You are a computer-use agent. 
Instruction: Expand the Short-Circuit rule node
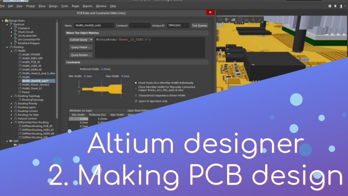pyautogui.click(x=11, y=32)
